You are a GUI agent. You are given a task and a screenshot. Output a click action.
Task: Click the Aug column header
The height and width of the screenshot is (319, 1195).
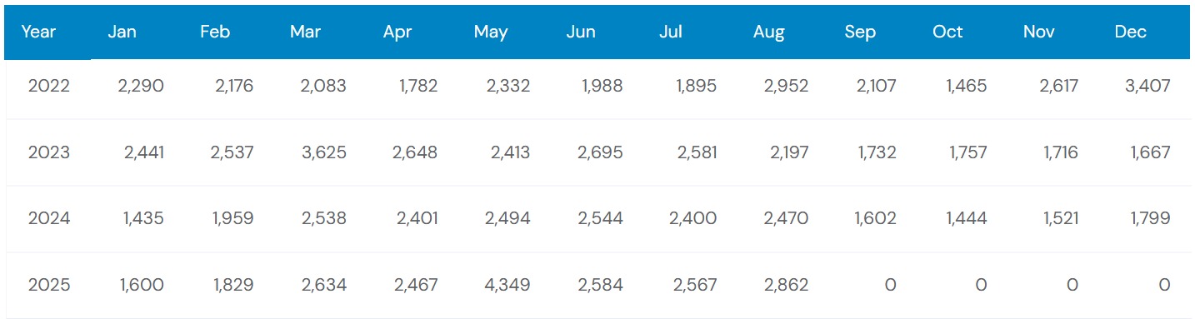[x=768, y=32]
